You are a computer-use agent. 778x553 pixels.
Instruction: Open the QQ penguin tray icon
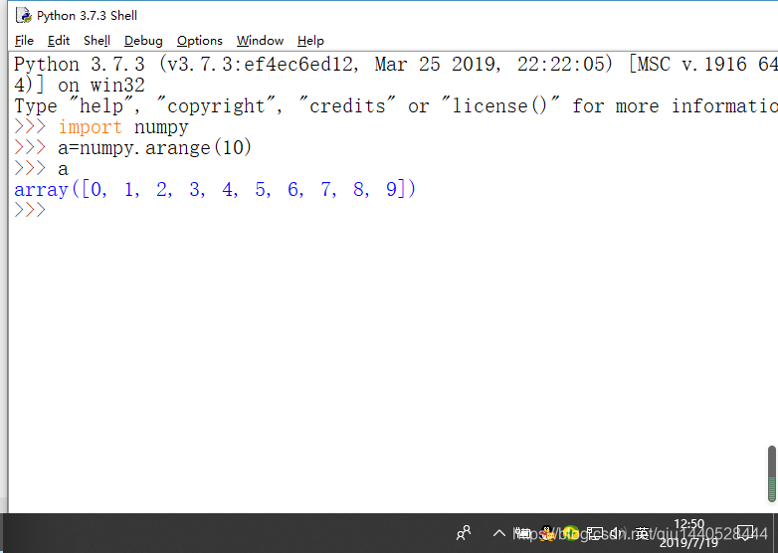coord(547,533)
